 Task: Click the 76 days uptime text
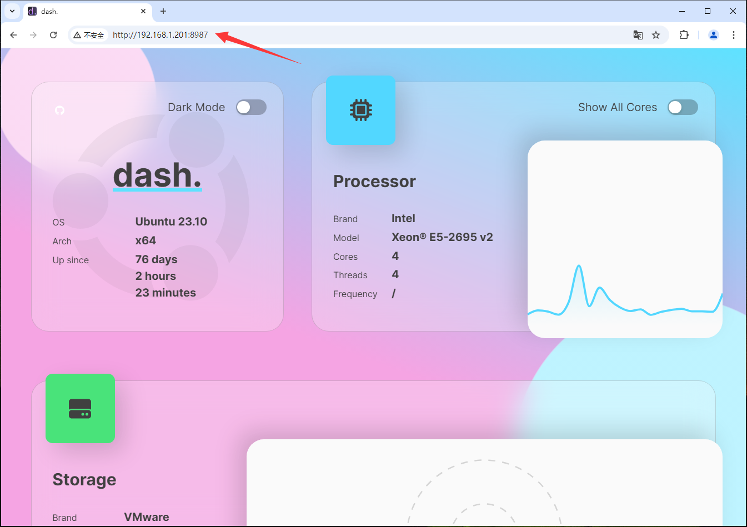(157, 259)
